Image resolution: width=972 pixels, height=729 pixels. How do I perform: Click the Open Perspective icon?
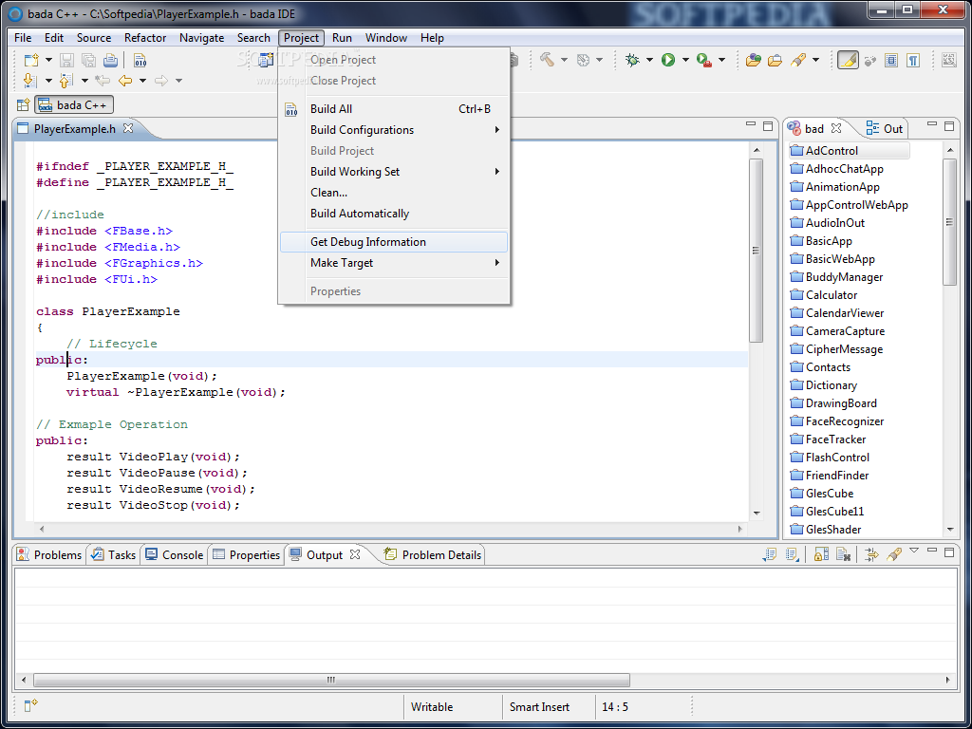23,104
